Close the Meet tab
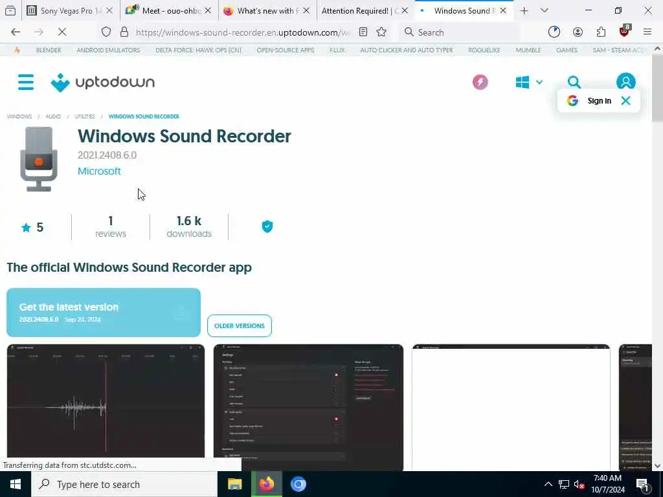The height and width of the screenshot is (497, 663). point(208,11)
